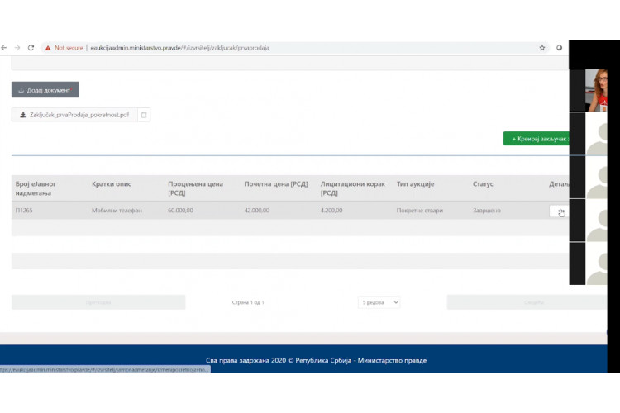Image resolution: width=620 pixels, height=413 pixels.
Task: Click the Лицитациони корак column header
Action: tap(353, 188)
